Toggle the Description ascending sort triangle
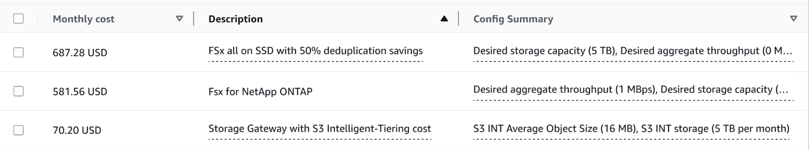The width and height of the screenshot is (809, 150). coord(444,19)
